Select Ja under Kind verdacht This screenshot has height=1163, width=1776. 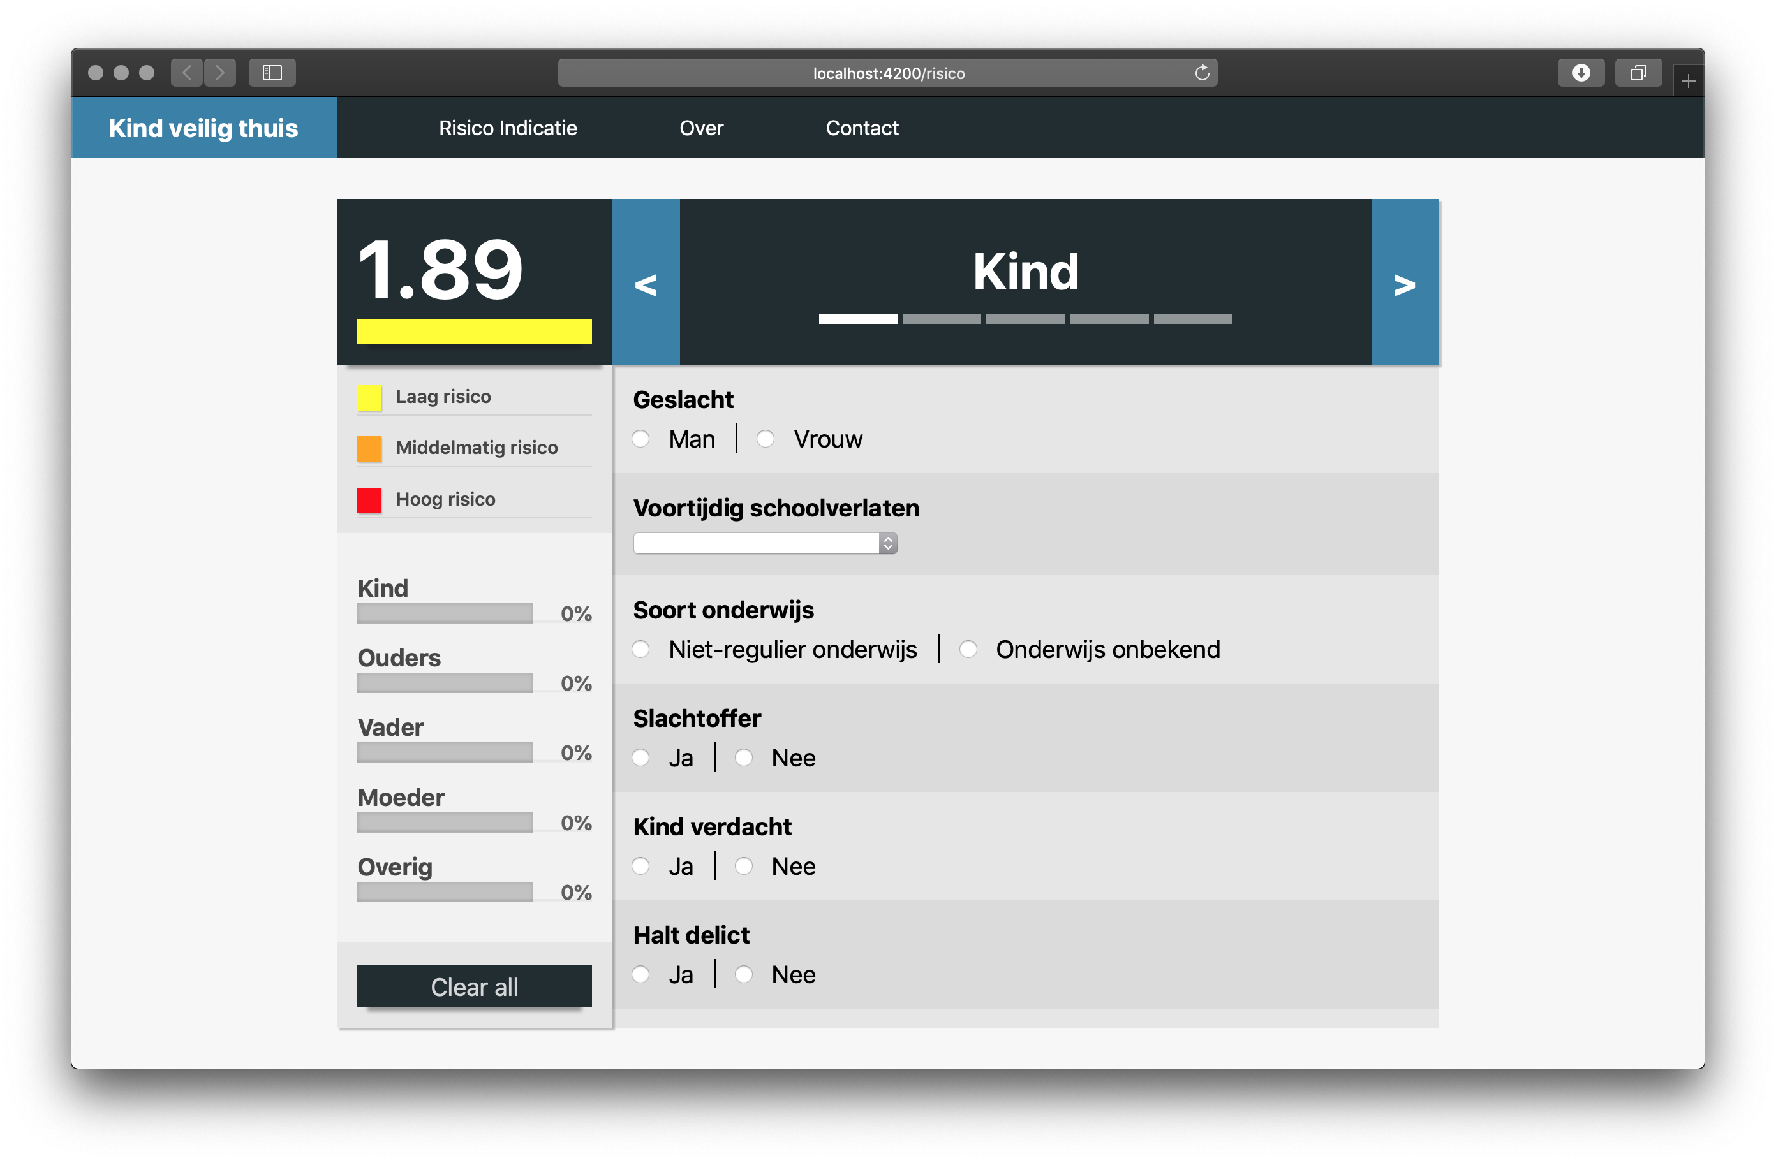point(640,866)
